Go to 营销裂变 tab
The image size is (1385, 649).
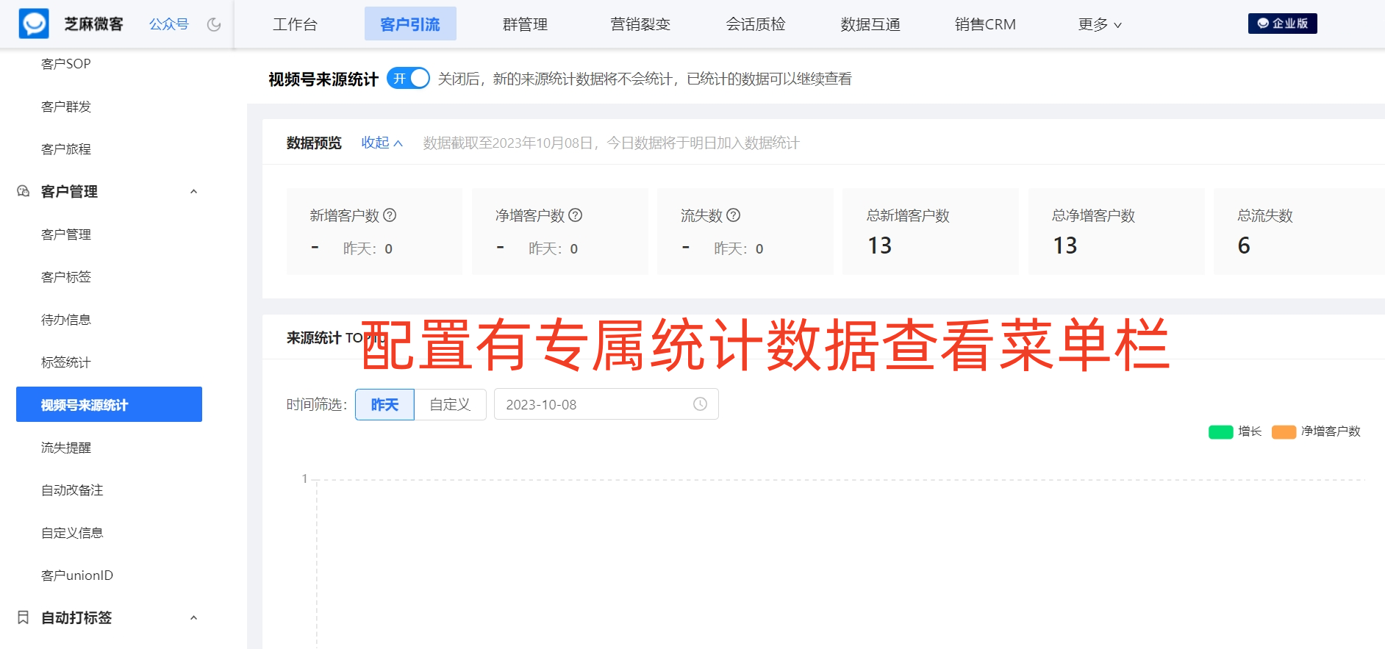tap(640, 24)
